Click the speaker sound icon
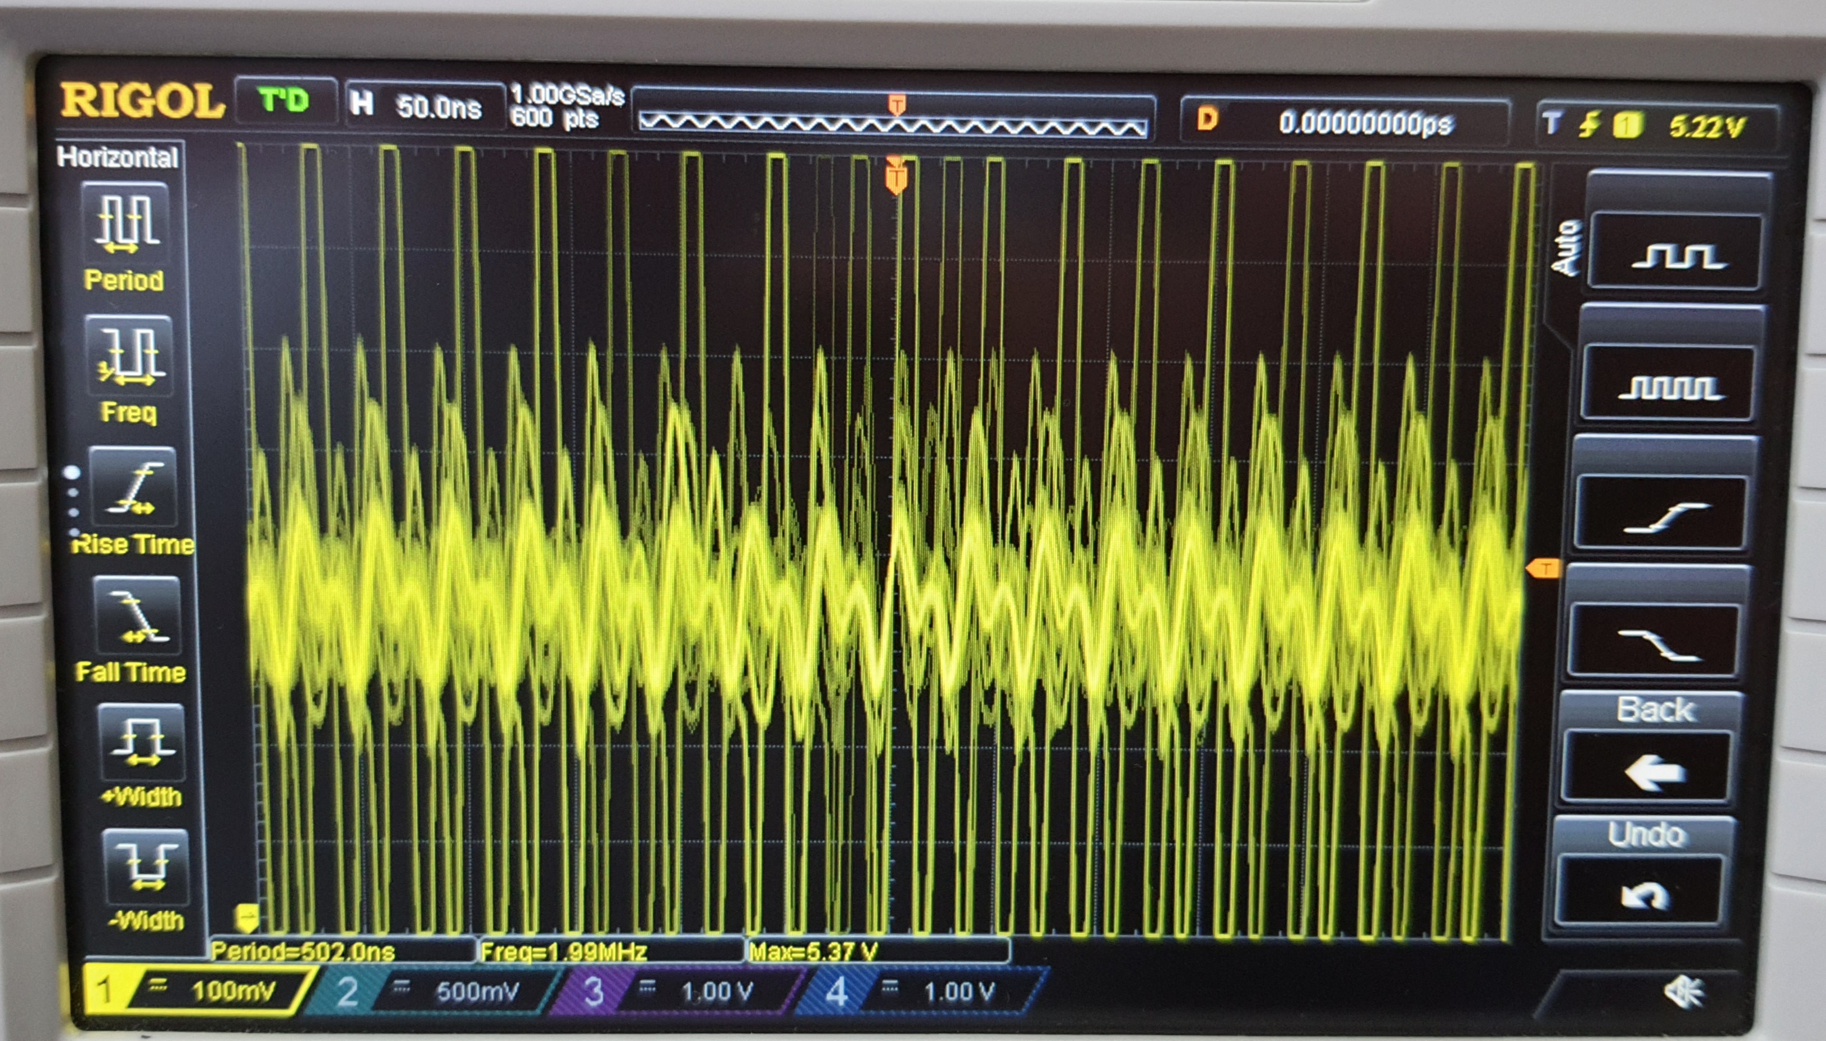Viewport: 1826px width, 1041px height. [1684, 992]
